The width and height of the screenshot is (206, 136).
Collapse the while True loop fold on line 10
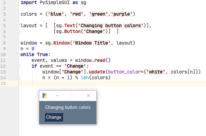coord(18,55)
